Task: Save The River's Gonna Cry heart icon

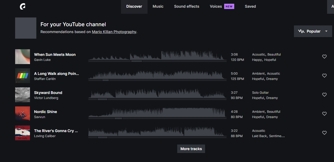Action: click(324, 133)
